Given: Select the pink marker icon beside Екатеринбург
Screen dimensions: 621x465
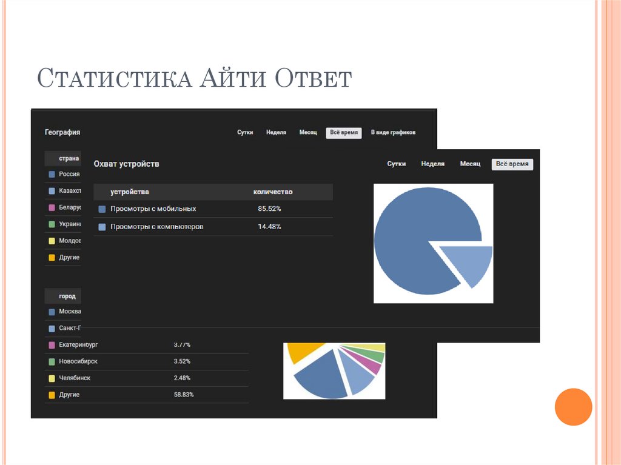Looking at the screenshot, I should tap(50, 344).
